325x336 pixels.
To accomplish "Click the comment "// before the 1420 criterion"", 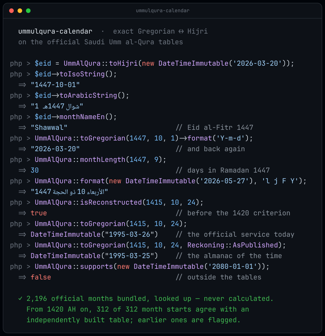I will [x=233, y=213].
